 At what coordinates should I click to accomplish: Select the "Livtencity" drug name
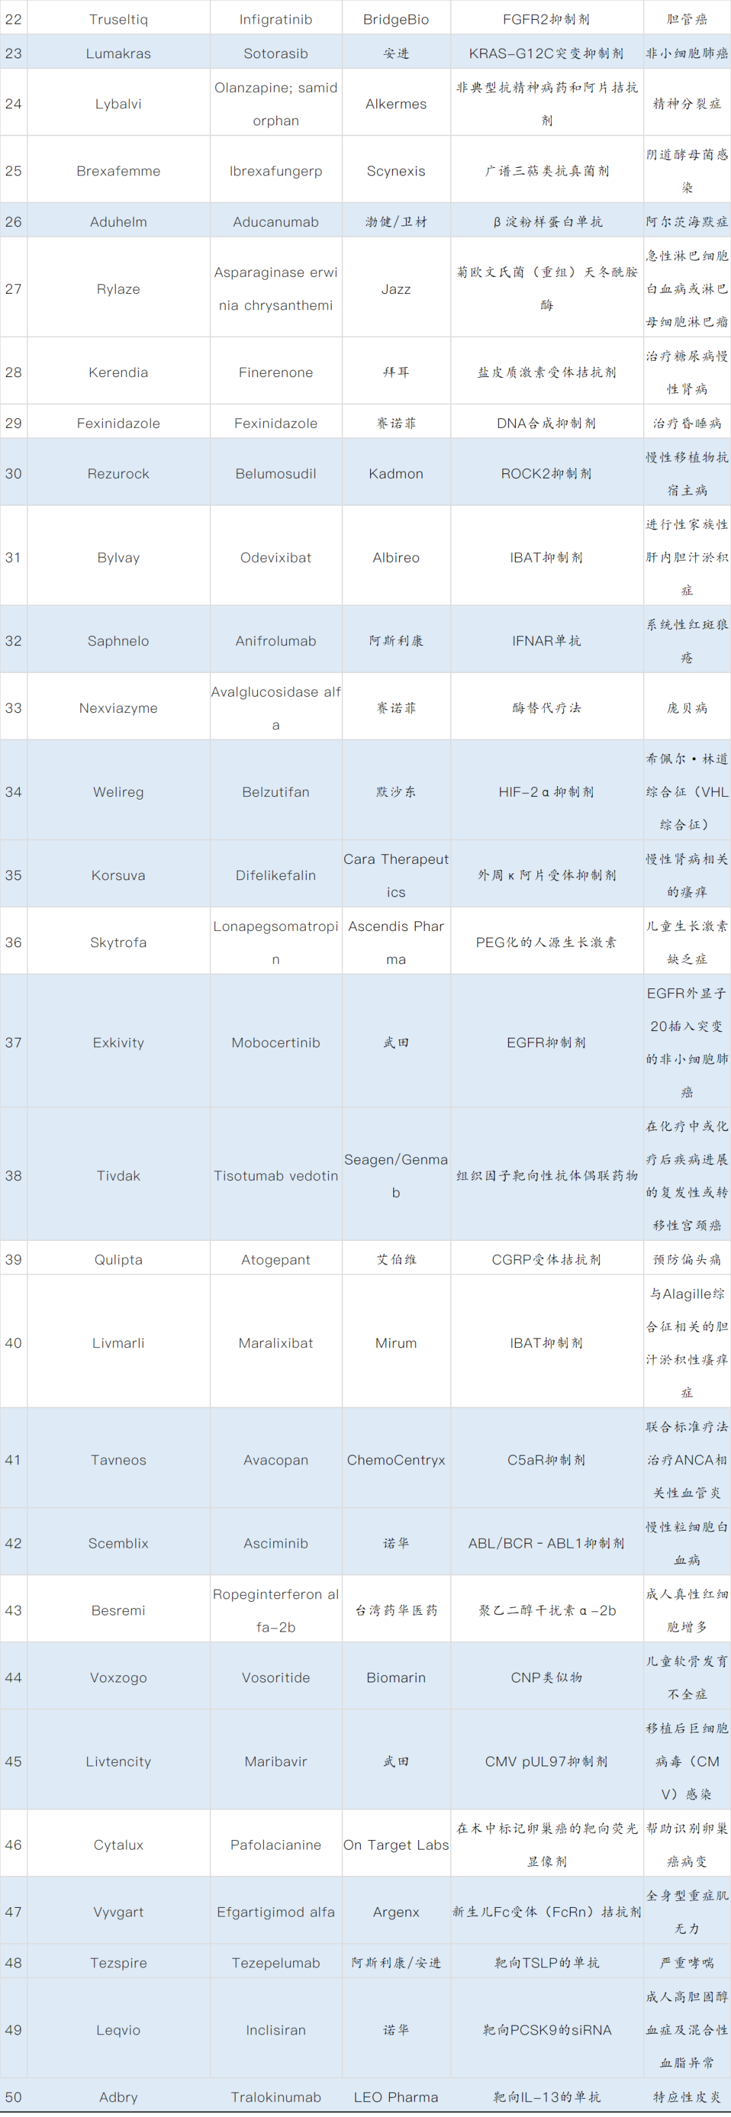[x=118, y=1761]
